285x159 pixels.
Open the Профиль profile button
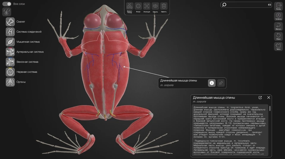(278, 16)
